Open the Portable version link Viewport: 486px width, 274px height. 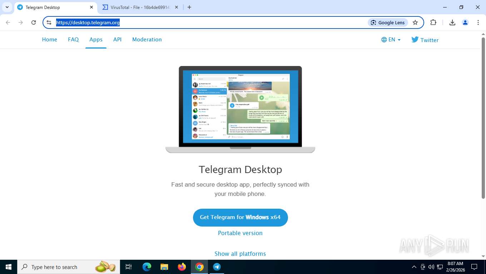click(240, 233)
